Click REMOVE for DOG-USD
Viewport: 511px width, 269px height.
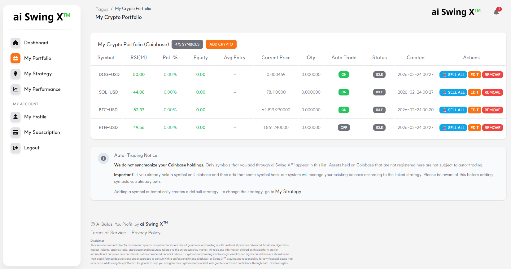pos(492,75)
